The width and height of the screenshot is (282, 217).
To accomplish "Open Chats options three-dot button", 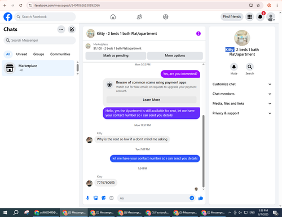I will [61, 29].
